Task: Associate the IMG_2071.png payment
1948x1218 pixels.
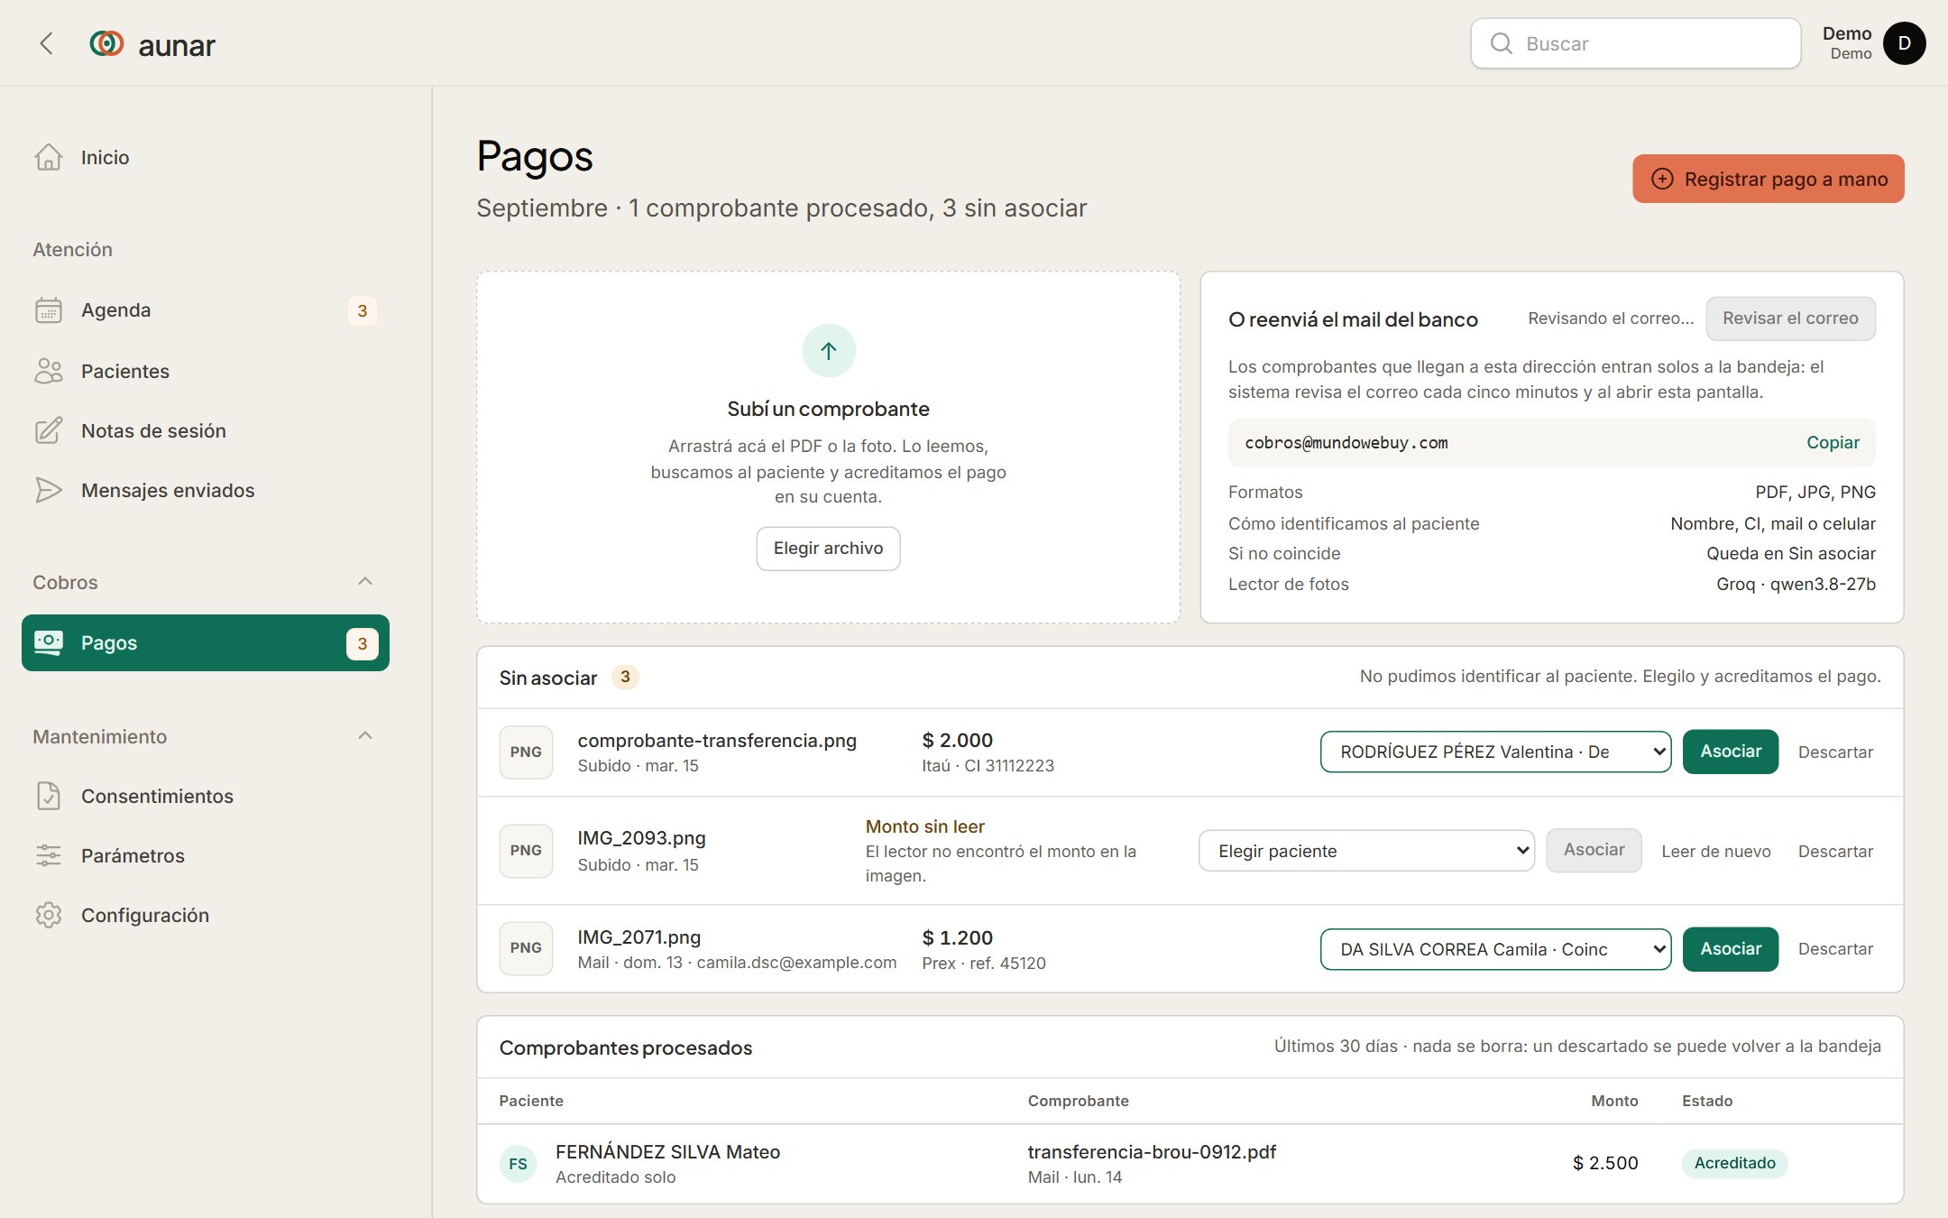Action: [x=1731, y=949]
